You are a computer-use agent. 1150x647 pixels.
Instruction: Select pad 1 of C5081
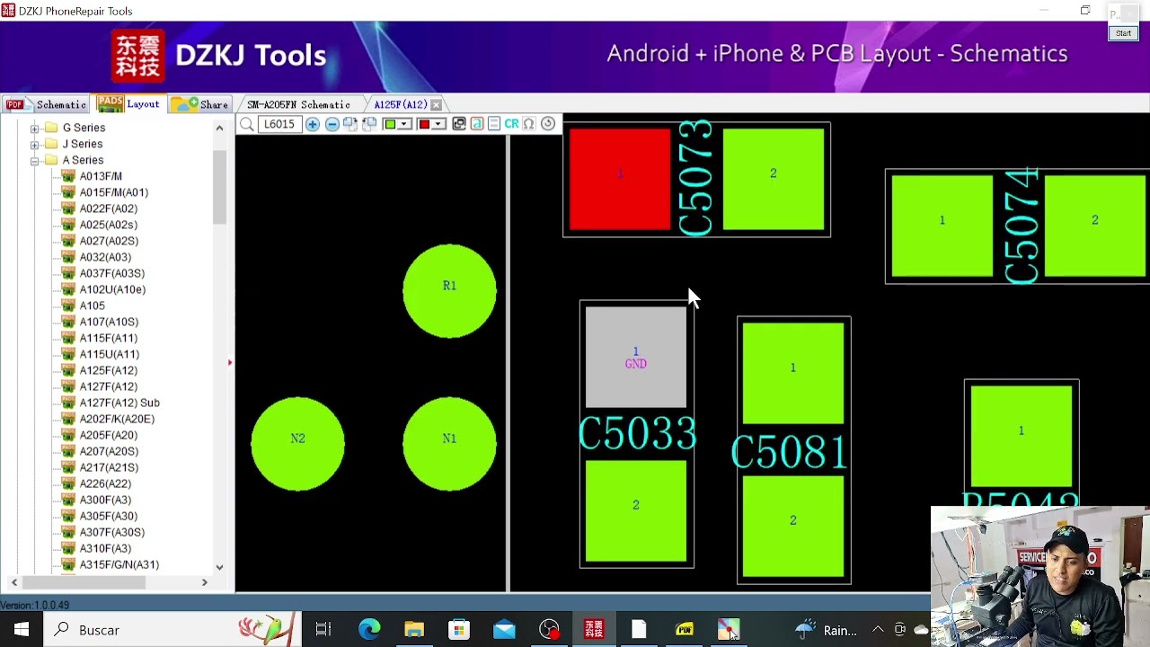point(793,373)
